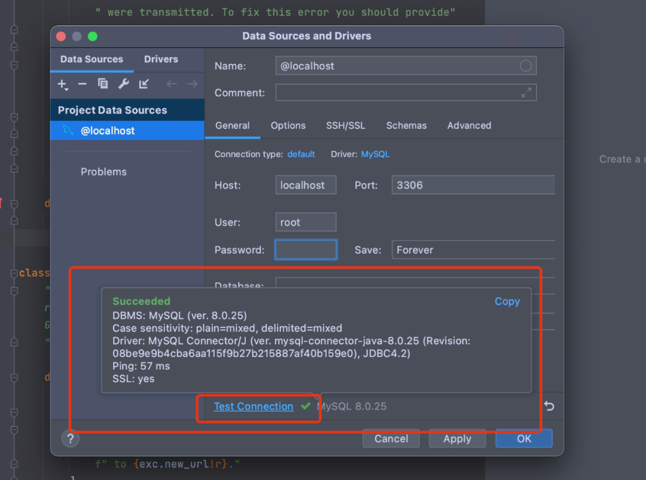Change the MySQL driver link

[x=375, y=154]
